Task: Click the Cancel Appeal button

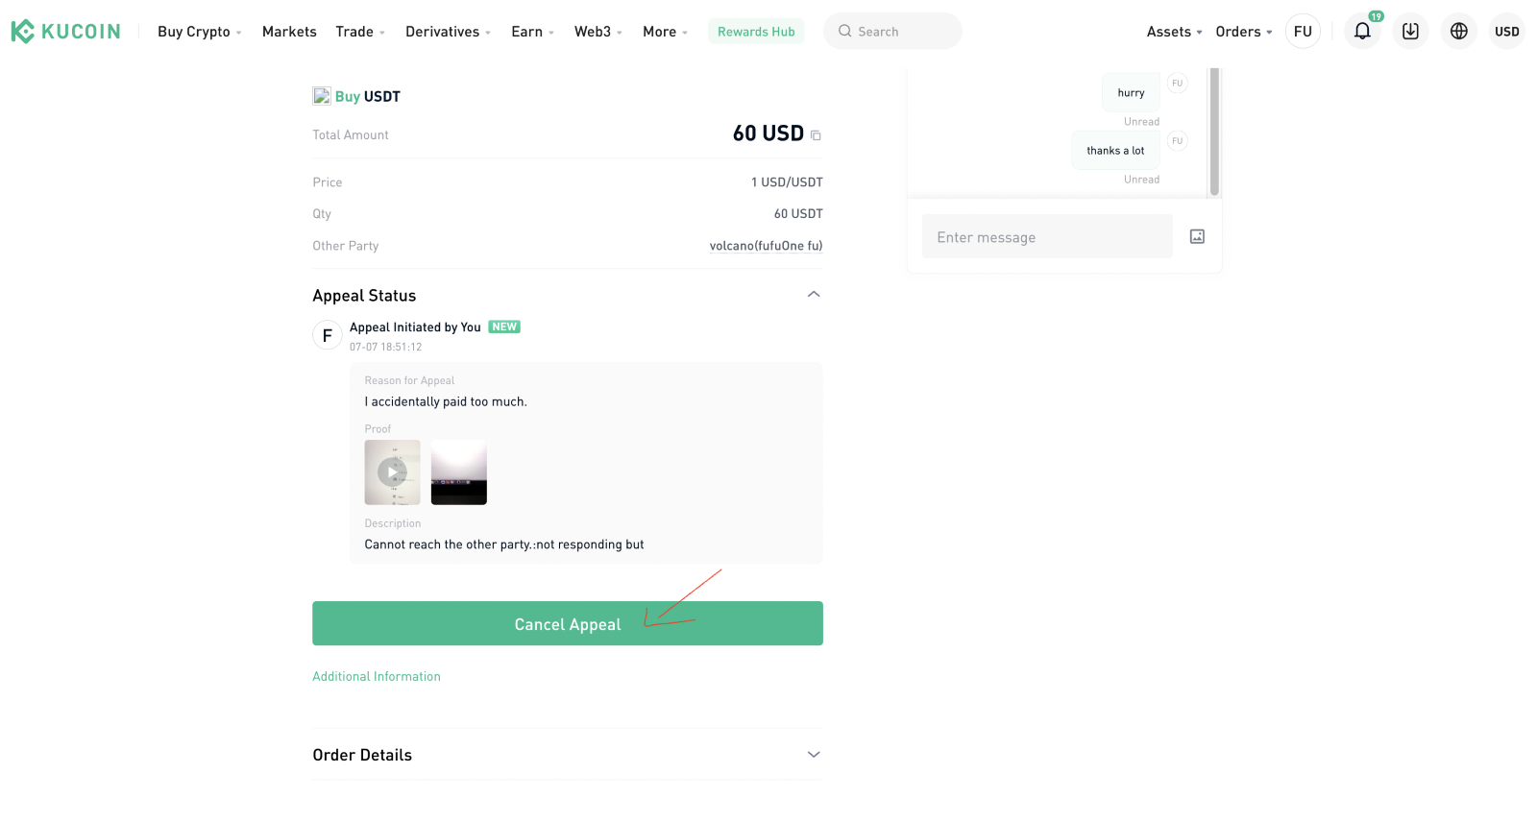Action: 568,623
